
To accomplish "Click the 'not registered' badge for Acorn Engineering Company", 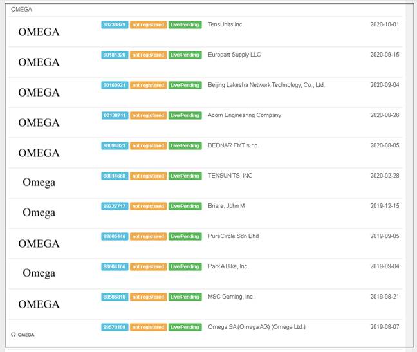I will click(149, 116).
